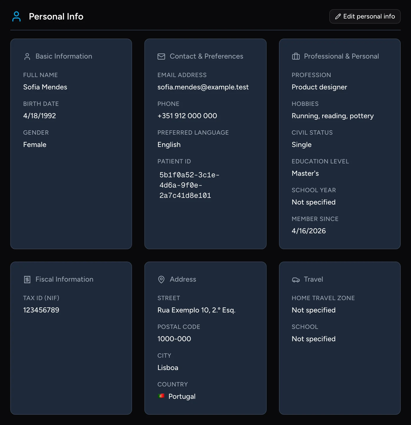Click the street Rua Exemplo 10, 2.° Esq.
Image resolution: width=411 pixels, height=425 pixels.
point(196,310)
